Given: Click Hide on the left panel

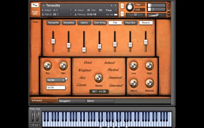Looking at the screenshot, I should pos(36,22).
